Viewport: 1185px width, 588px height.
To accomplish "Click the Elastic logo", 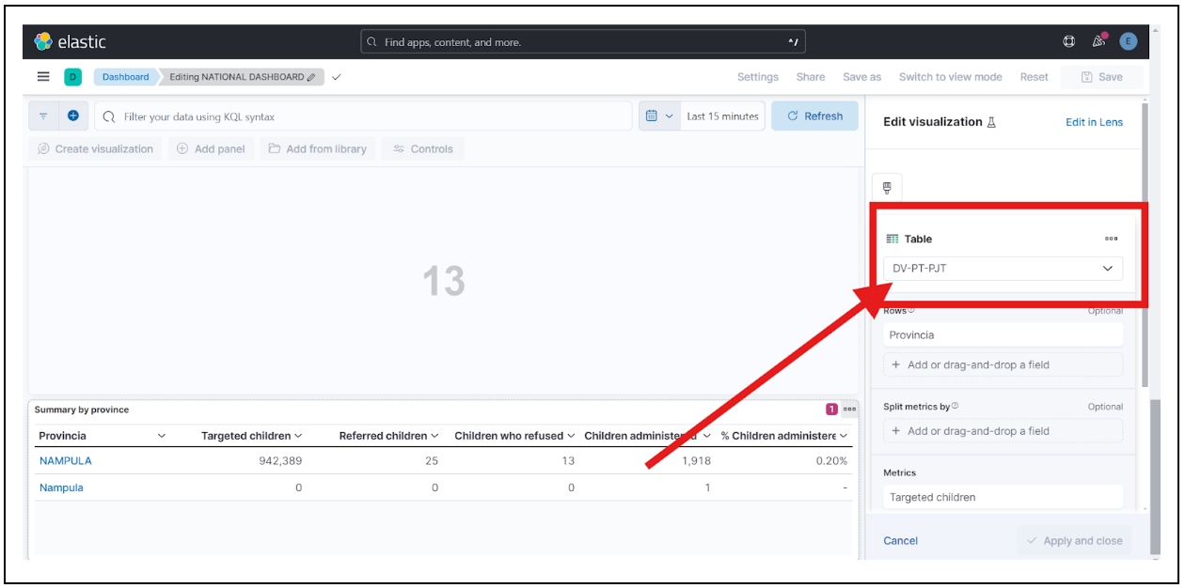I will [70, 41].
